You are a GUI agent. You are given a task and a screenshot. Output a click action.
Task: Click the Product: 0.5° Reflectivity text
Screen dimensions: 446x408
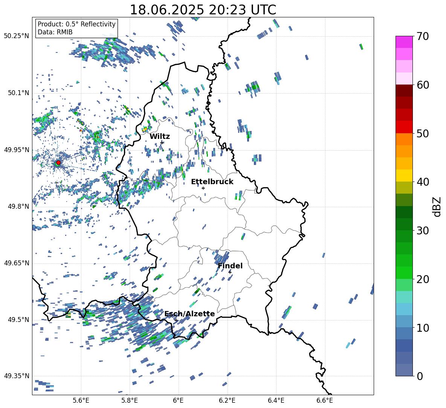point(76,24)
